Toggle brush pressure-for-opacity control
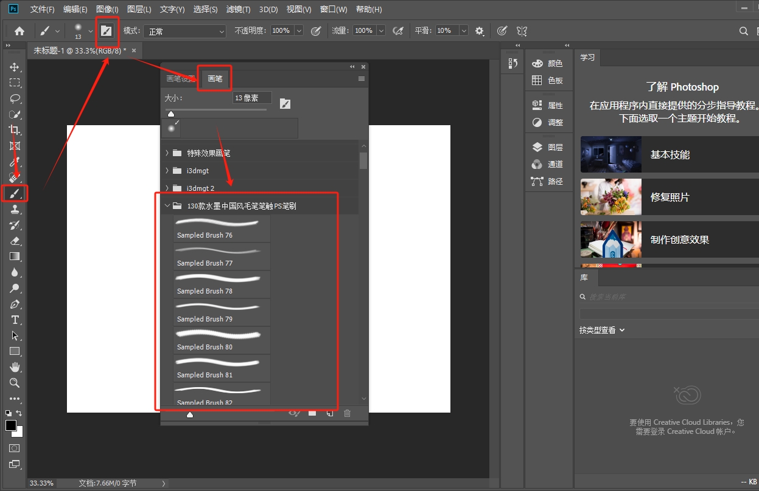Viewport: 759px width, 491px height. (317, 30)
